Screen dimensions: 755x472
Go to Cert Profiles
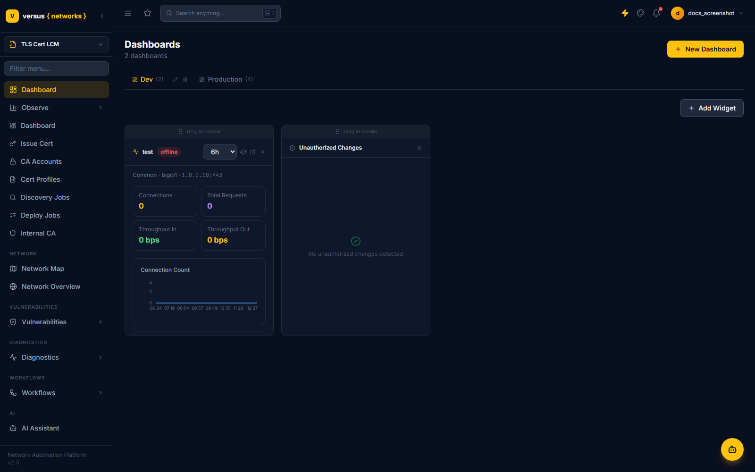[x=56, y=179]
